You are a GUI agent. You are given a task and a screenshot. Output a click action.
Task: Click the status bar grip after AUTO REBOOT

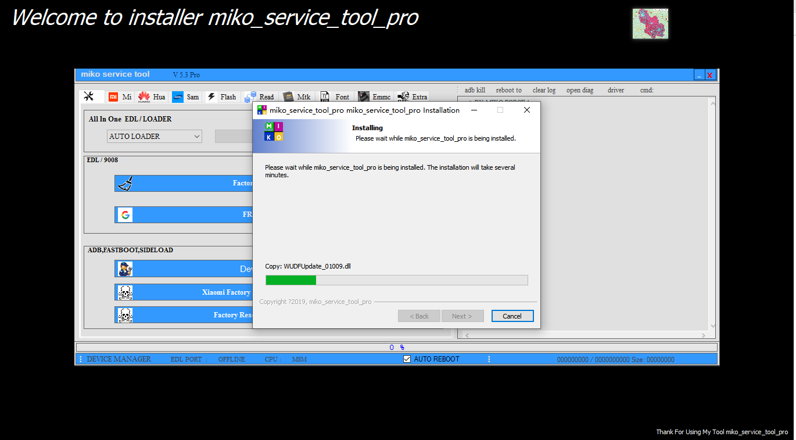point(489,359)
